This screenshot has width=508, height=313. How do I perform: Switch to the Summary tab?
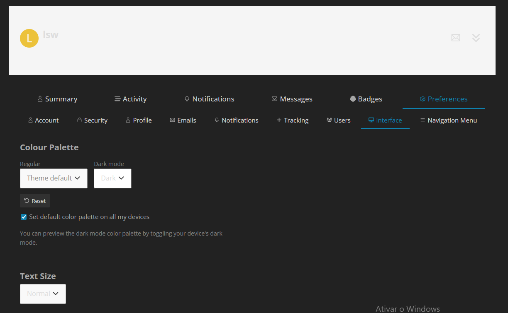(57, 99)
